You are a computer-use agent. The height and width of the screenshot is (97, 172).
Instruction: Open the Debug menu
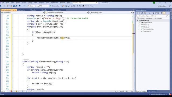30,3
